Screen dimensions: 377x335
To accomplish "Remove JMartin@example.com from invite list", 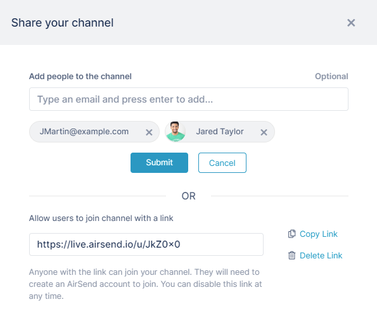I will pos(149,132).
